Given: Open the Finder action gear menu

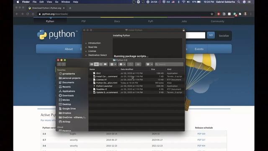Looking at the screenshot, I should coord(122,64).
